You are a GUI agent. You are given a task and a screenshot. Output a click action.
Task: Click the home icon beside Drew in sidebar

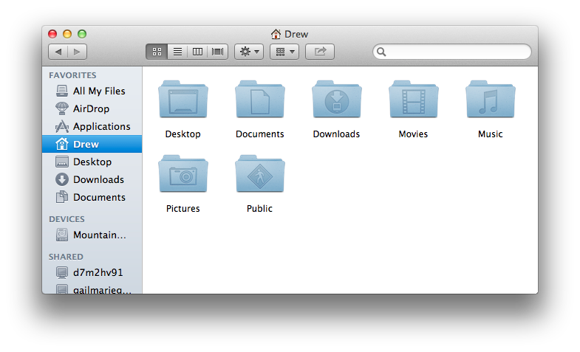(x=62, y=144)
